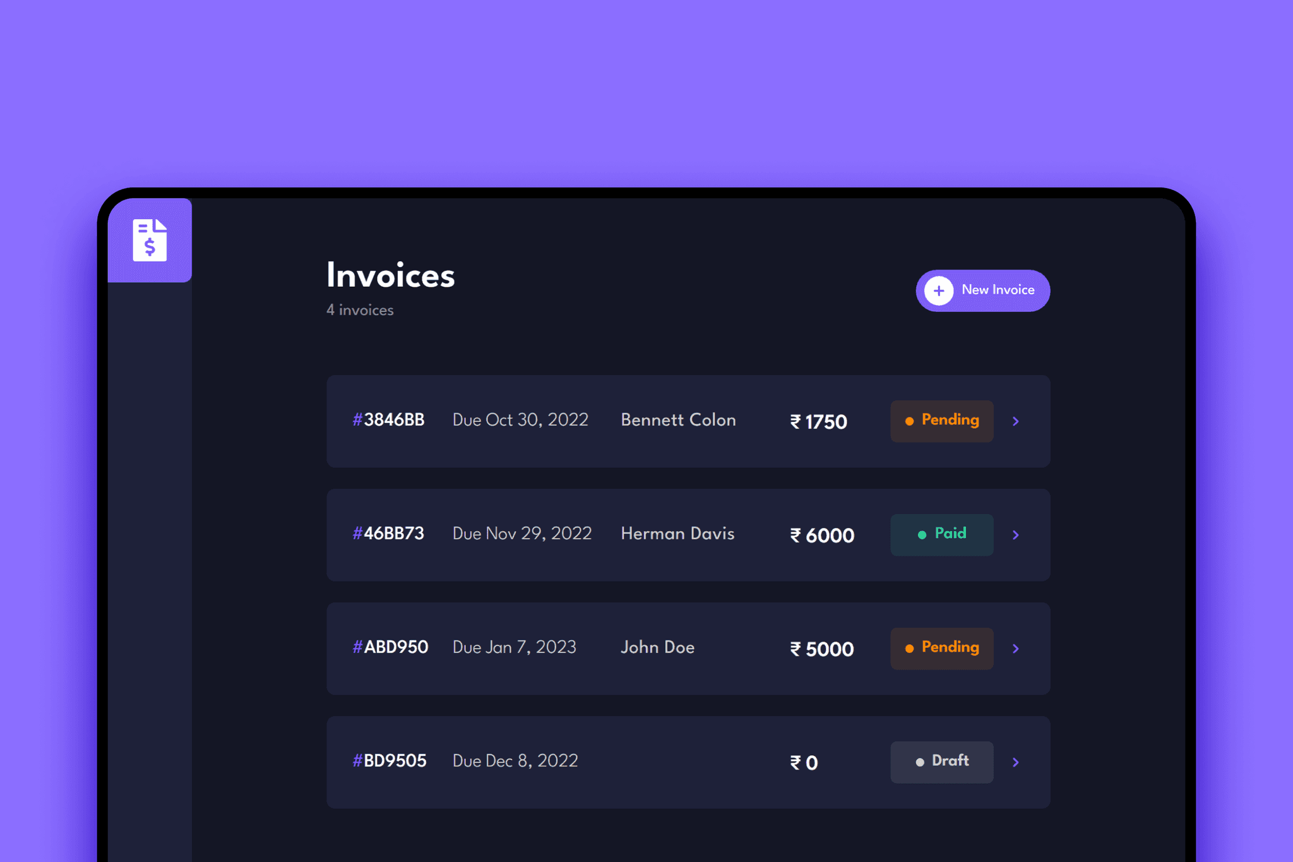
Task: Create a New Invoice
Action: (x=982, y=290)
